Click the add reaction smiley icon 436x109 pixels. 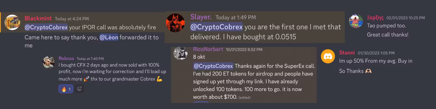(x=79, y=89)
